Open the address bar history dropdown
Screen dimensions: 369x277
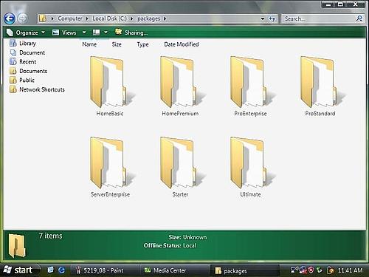coord(263,18)
